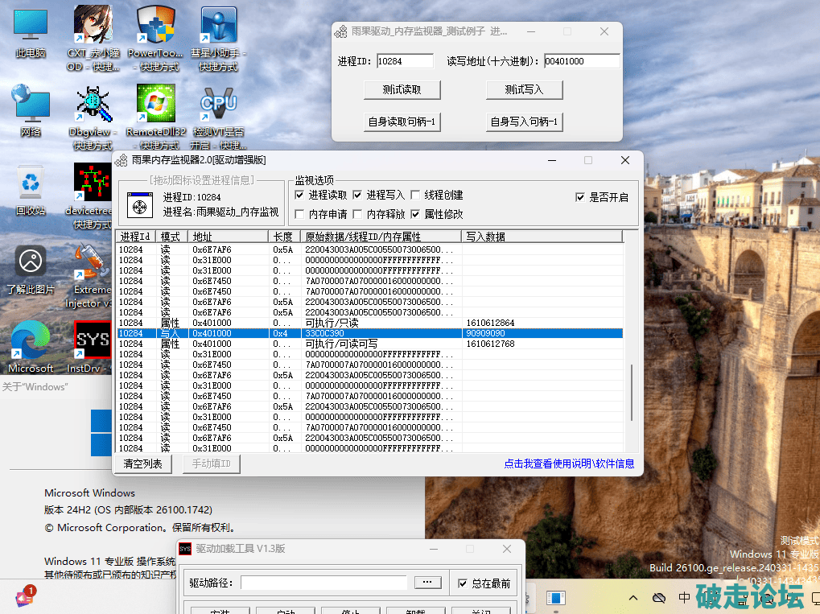Click the process target crosshair icon
The height and width of the screenshot is (614, 820).
point(140,206)
